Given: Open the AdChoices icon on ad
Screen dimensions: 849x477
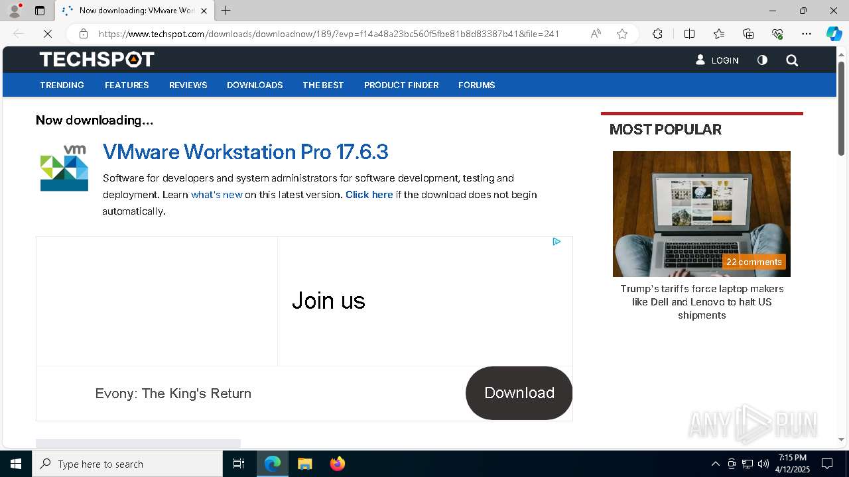Looking at the screenshot, I should [x=556, y=241].
